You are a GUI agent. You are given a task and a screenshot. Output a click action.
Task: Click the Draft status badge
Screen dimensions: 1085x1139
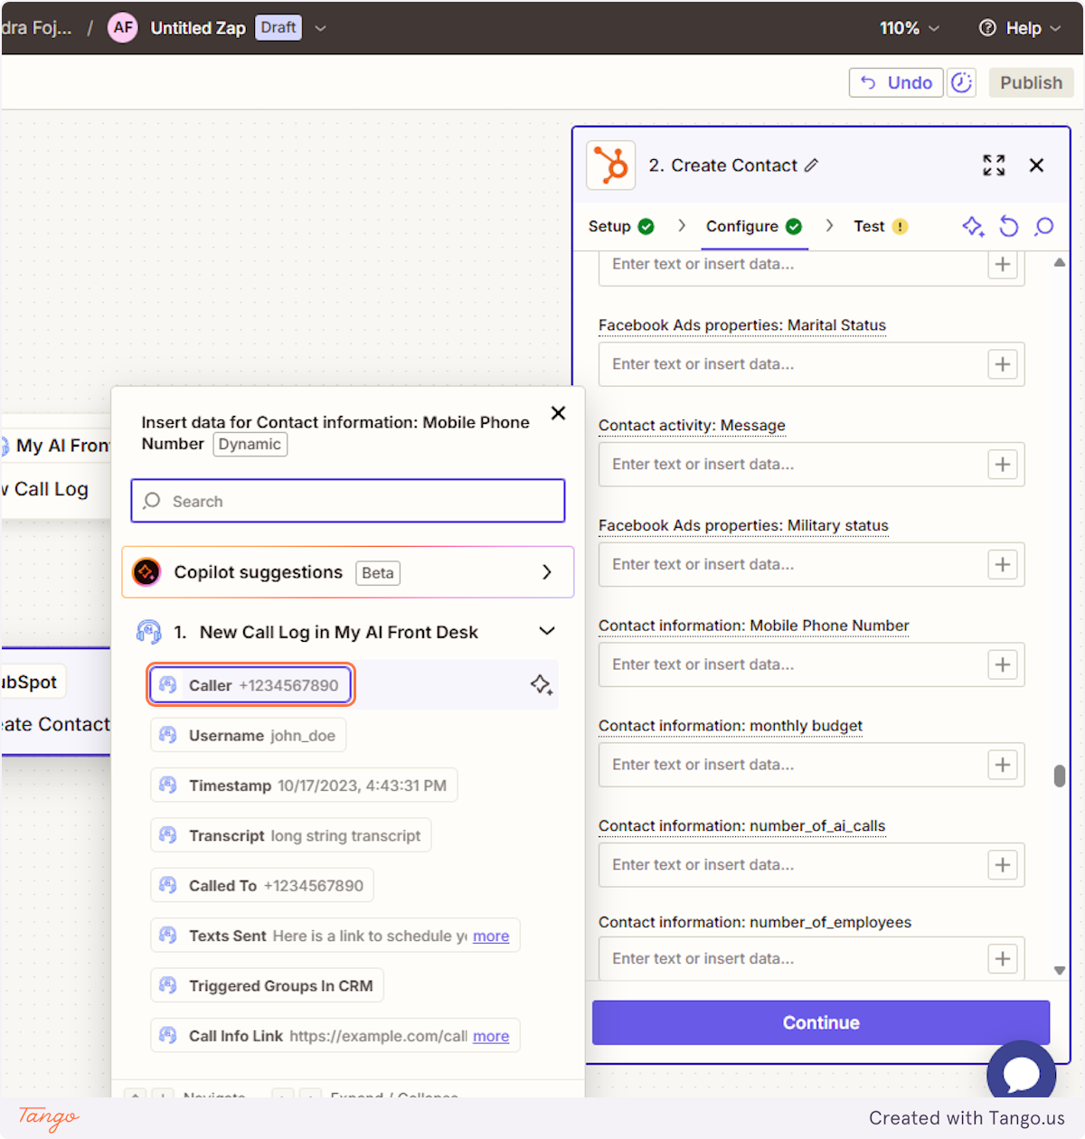[278, 28]
